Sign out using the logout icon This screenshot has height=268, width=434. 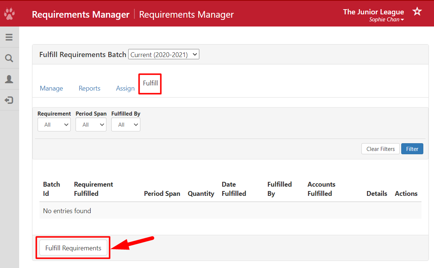coord(9,100)
